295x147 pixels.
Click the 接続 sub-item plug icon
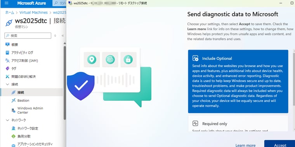click(13, 92)
